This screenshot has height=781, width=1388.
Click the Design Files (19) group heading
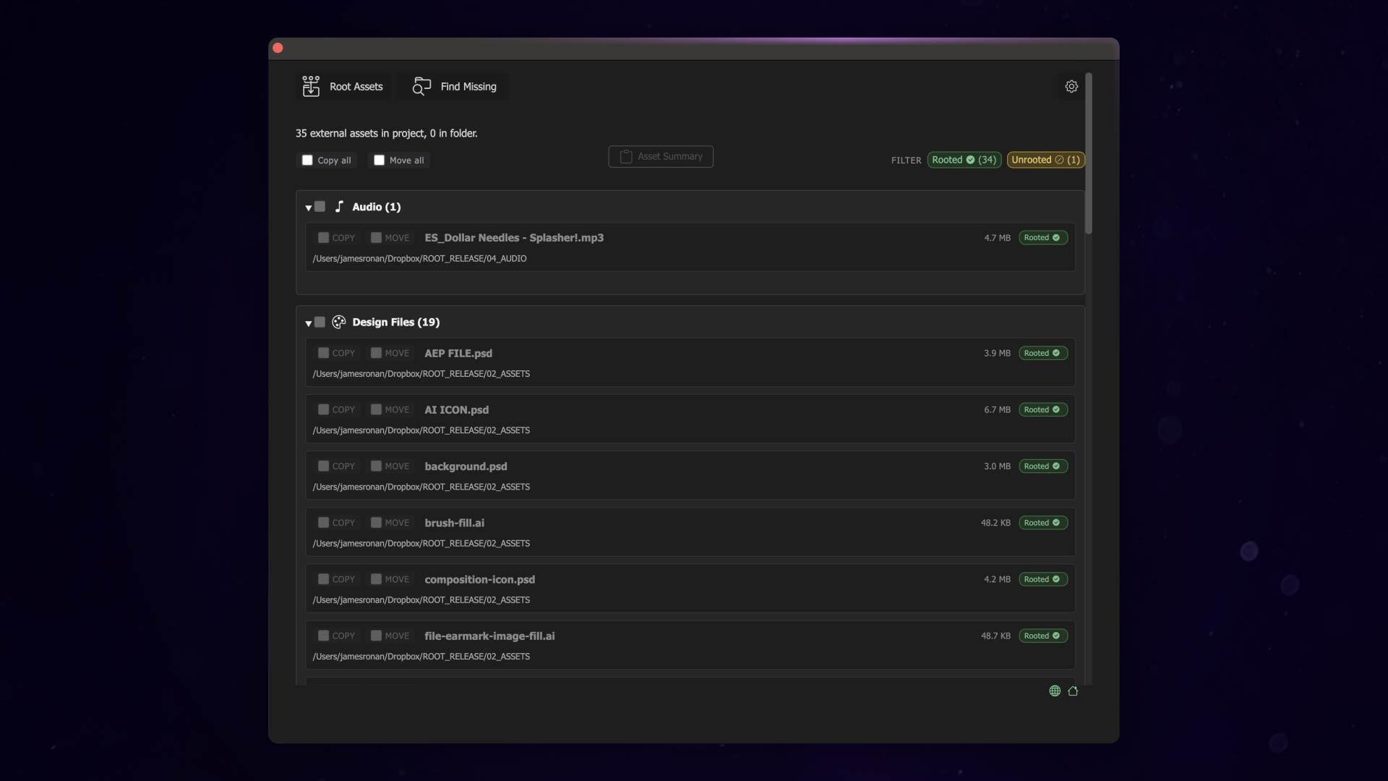coord(396,323)
